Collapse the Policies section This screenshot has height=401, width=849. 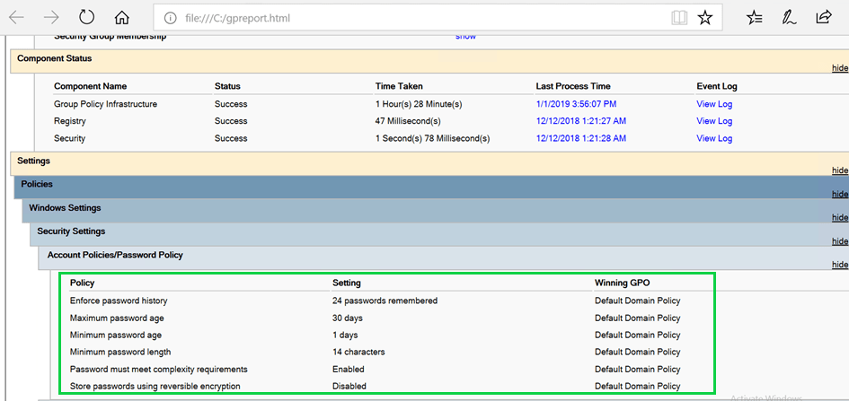[x=839, y=194]
